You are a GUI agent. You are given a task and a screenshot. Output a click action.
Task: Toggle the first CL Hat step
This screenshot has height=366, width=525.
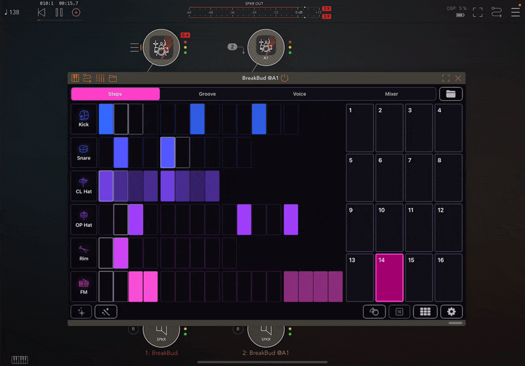(106, 186)
